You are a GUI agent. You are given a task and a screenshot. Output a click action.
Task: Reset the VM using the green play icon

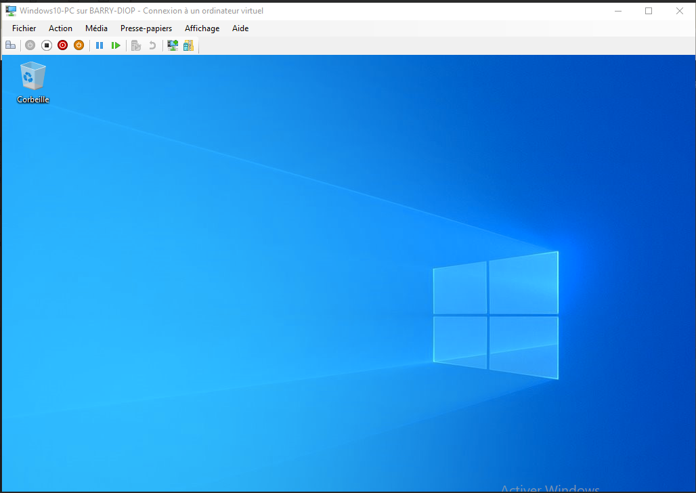[116, 45]
